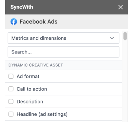Click the Ad format label

click(x=28, y=76)
